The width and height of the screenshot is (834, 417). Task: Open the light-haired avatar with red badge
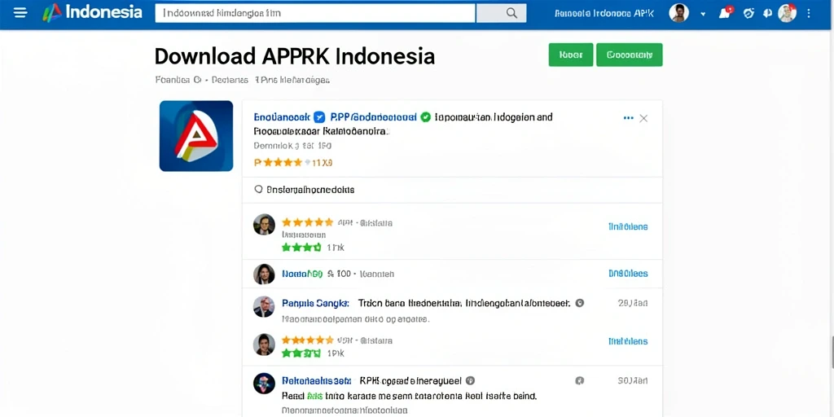(788, 13)
